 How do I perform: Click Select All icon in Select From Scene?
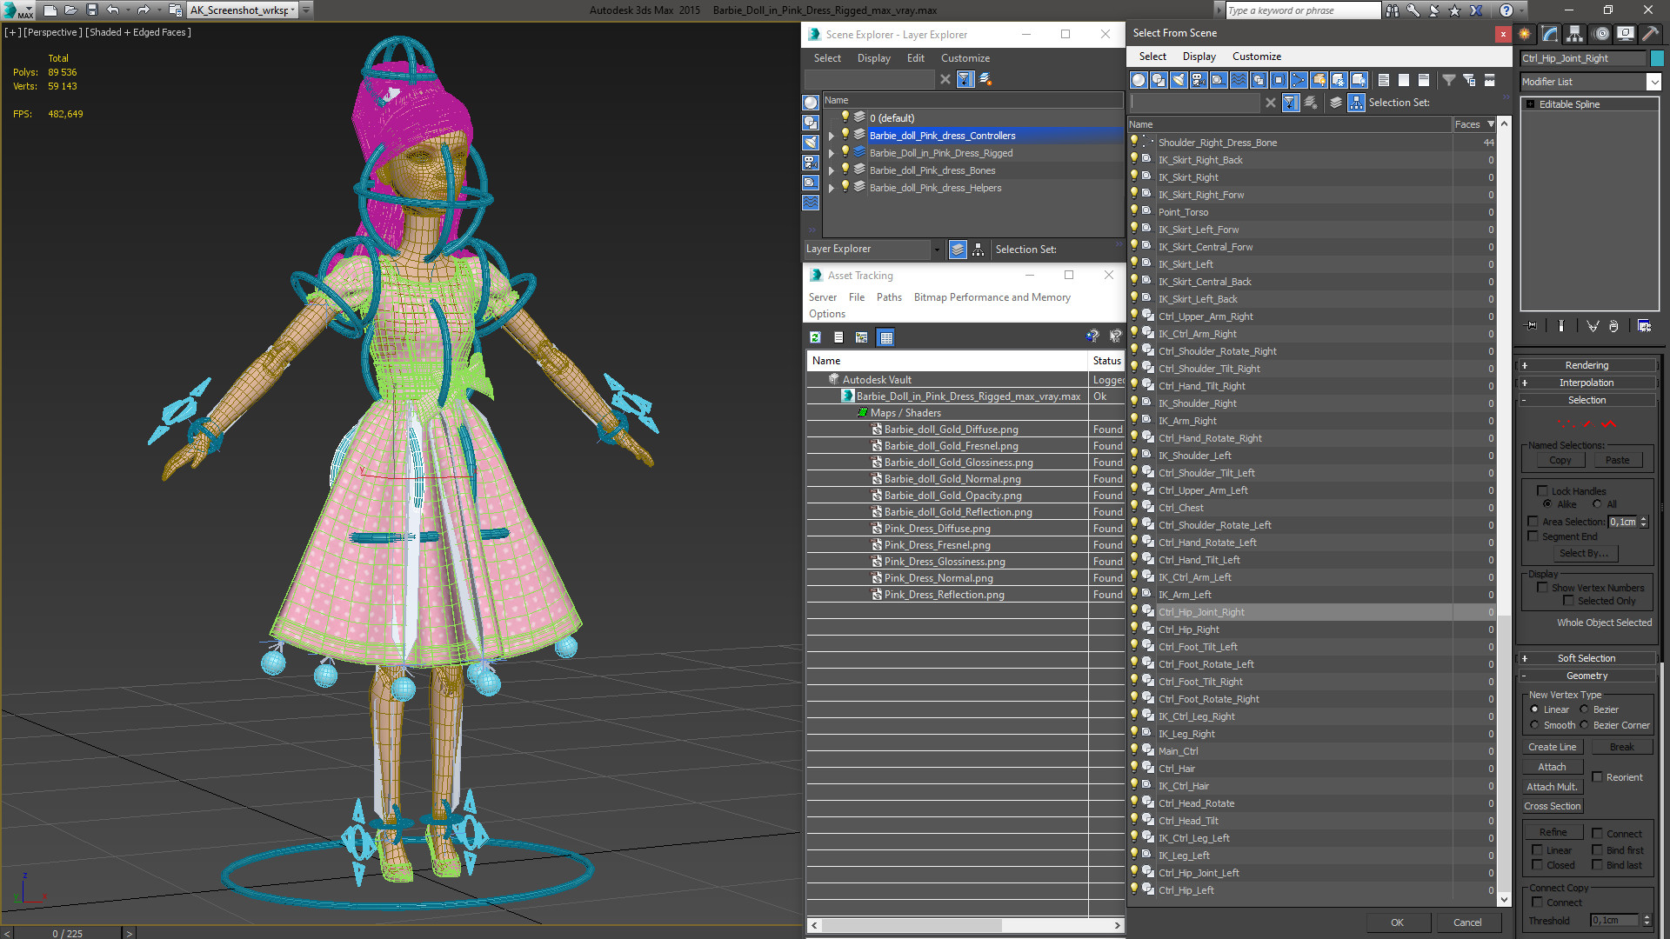point(1384,80)
